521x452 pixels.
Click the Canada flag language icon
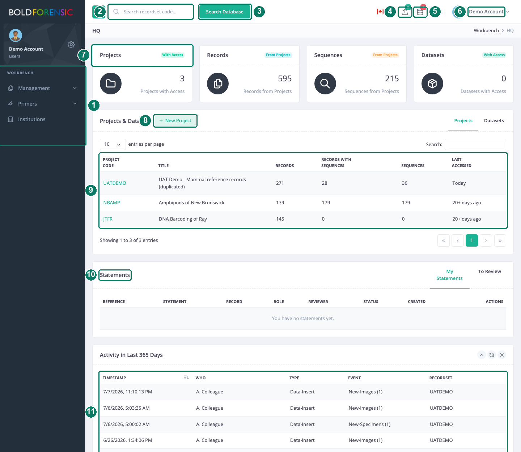point(380,12)
